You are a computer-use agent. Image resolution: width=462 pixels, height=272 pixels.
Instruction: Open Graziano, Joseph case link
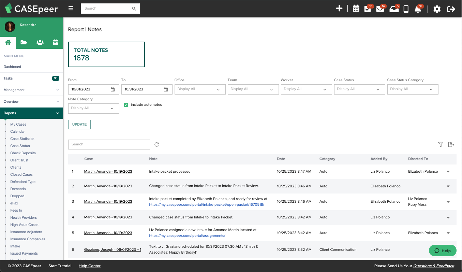113,250
